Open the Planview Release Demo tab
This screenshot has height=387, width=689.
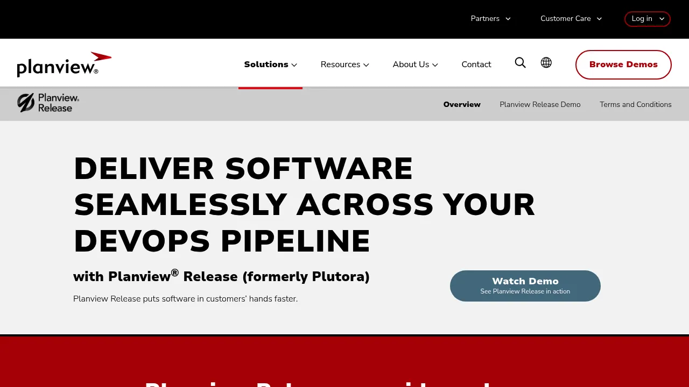(x=540, y=104)
